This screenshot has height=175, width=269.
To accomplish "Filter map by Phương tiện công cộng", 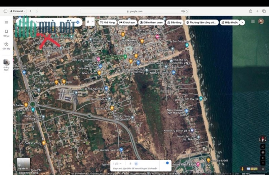I will click(201, 23).
